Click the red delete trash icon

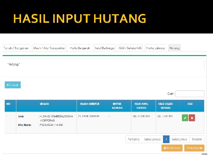(x=192, y=118)
